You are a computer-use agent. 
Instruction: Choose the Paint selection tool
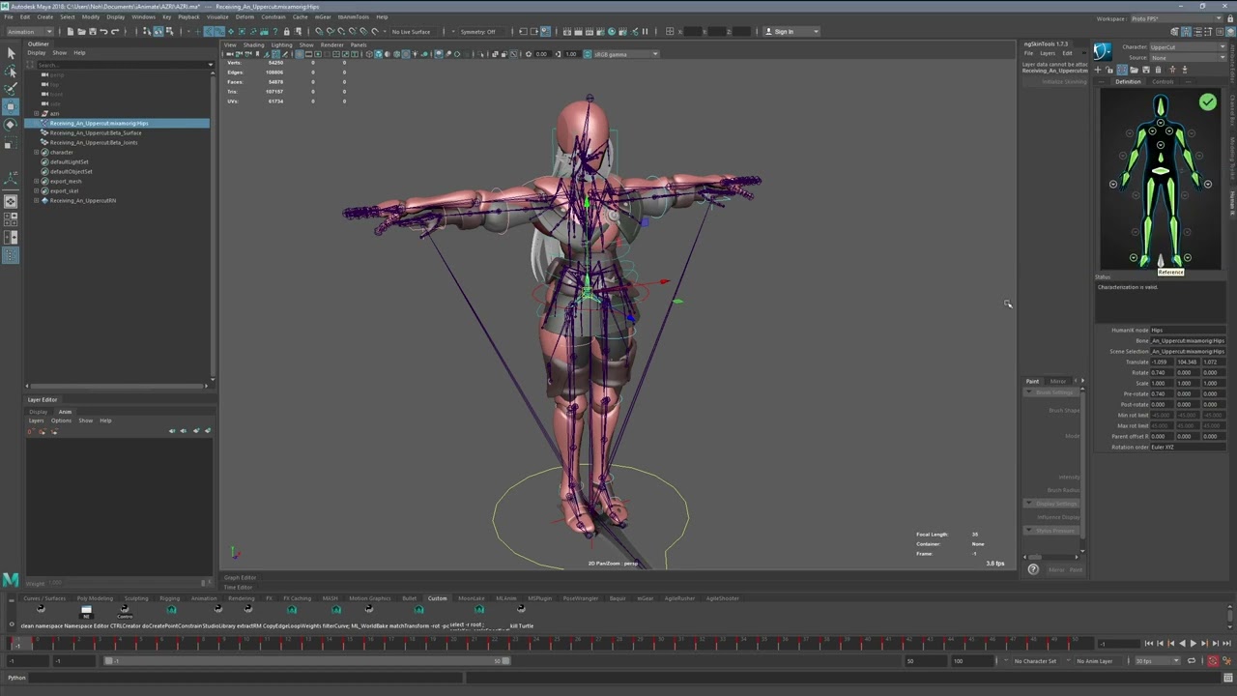pos(11,88)
